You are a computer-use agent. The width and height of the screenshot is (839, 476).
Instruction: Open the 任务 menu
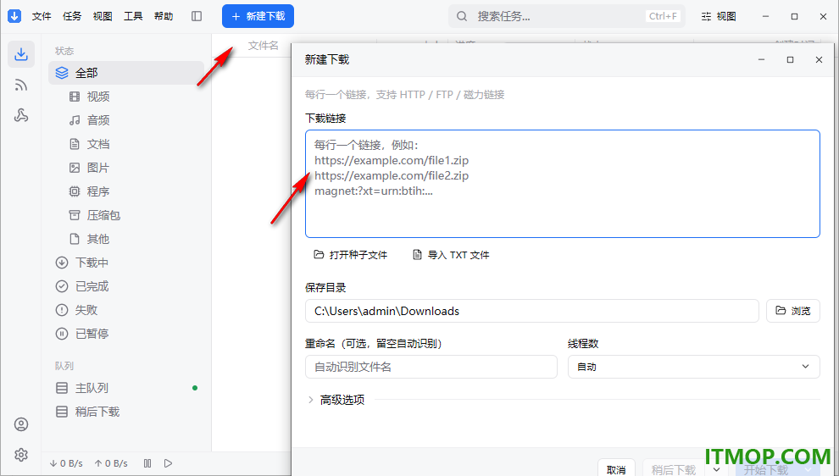click(x=72, y=17)
